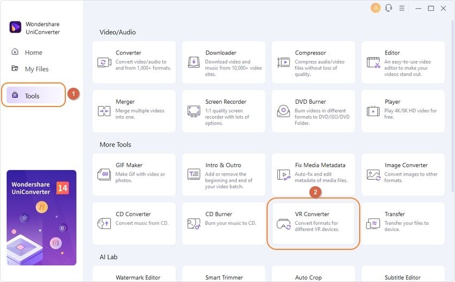The image size is (455, 282).
Task: Click 'Play 4K/8K HD video for free.' text
Action: (411, 114)
